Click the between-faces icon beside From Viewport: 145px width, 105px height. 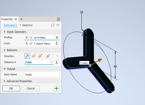click(57, 43)
